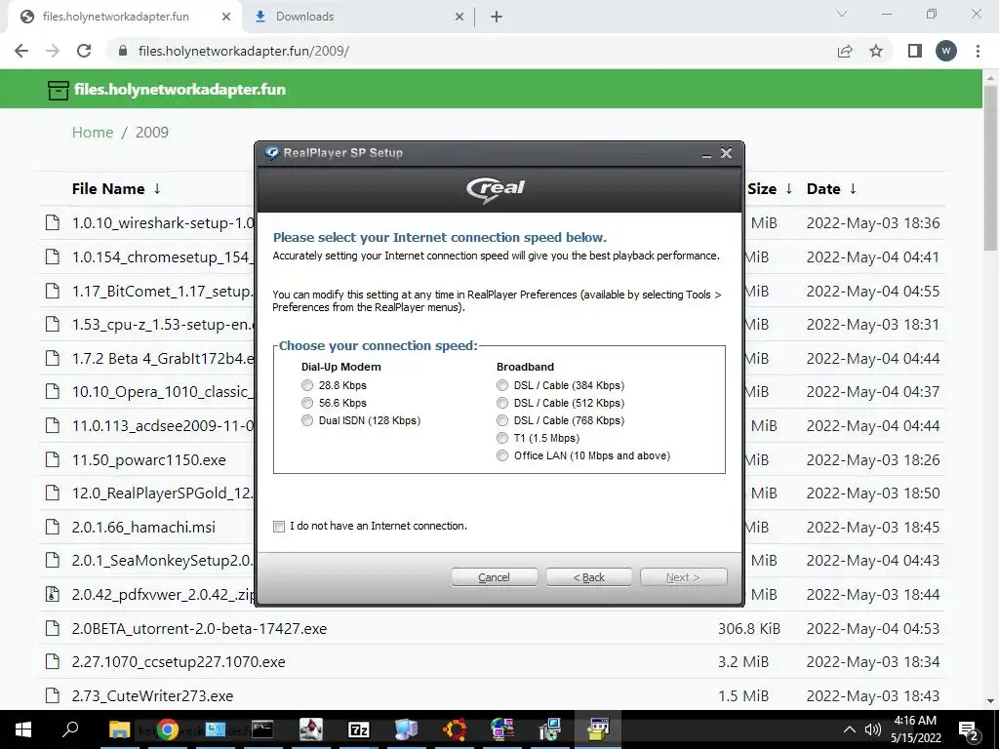This screenshot has width=999, height=749.
Task: Click the files.holynetworkadapter.fun header logo
Action: pos(167,89)
